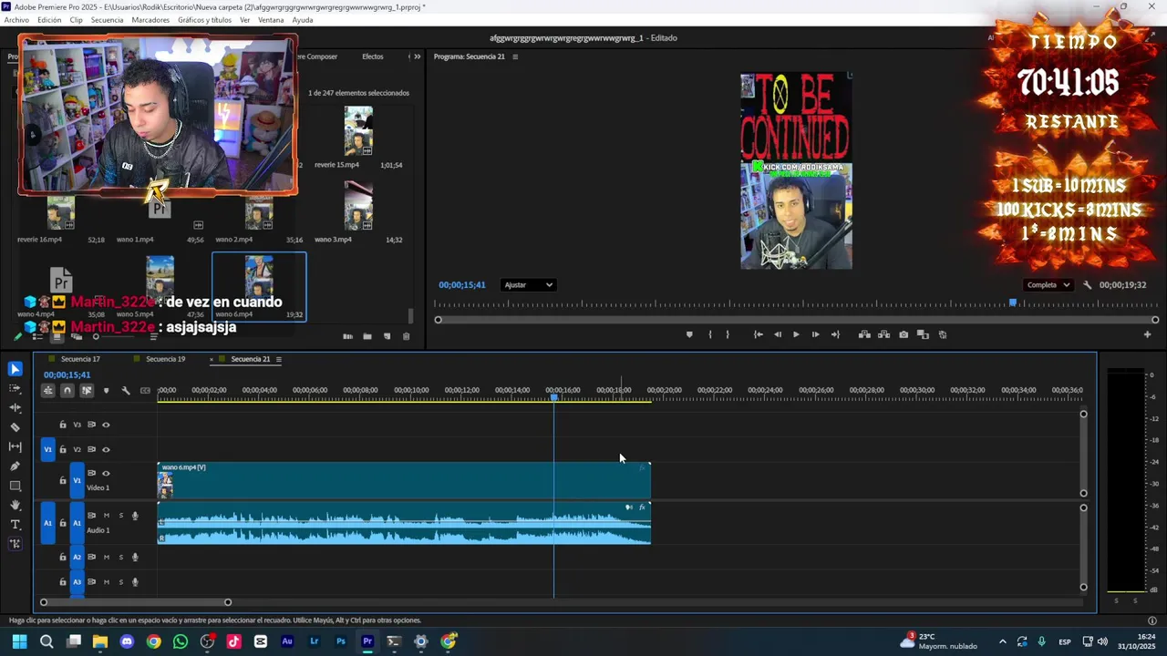Show hidden system tray icons
Screen dimensions: 1167x656
[1002, 641]
